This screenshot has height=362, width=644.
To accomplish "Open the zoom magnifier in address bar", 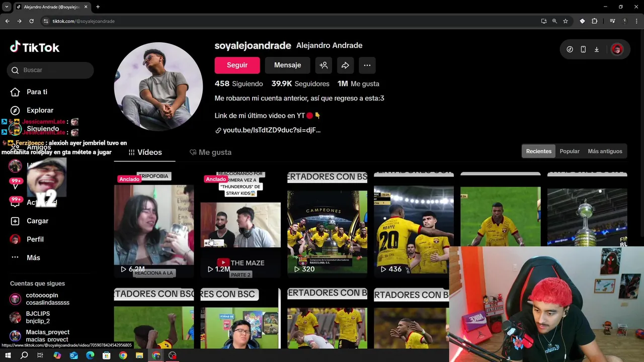I will click(x=554, y=21).
